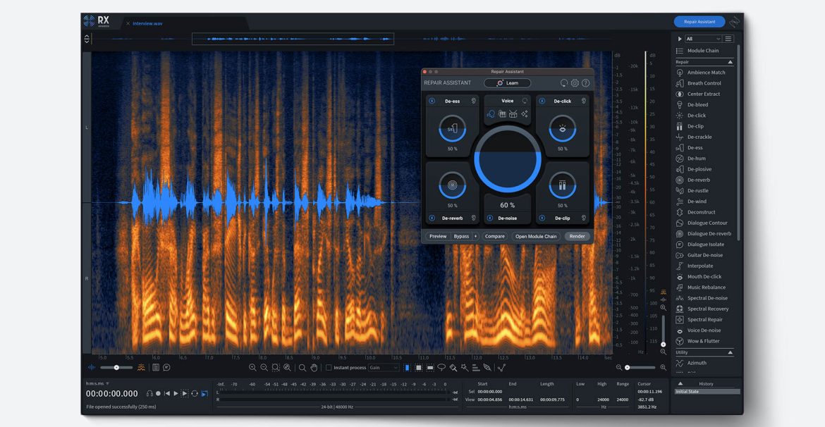
Task: Select musical instrument type in Voice panel
Action: (502, 114)
